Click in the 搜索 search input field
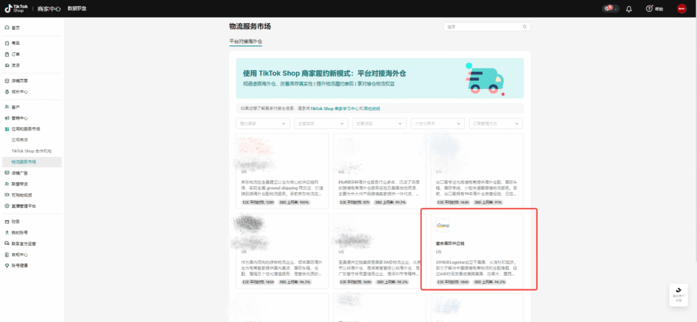Viewport: 697px width, 322px height. pyautogui.click(x=487, y=26)
